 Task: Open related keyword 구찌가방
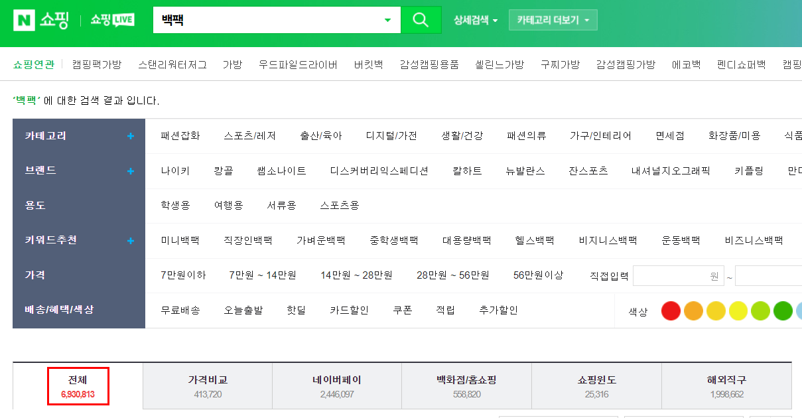click(560, 64)
